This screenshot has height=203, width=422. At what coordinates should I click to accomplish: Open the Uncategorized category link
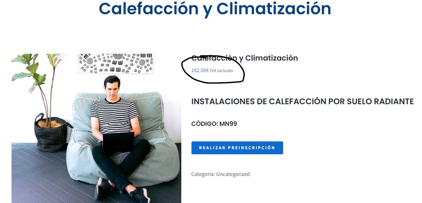233,174
